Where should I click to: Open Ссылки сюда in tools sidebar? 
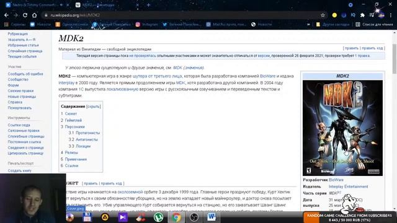19,125
